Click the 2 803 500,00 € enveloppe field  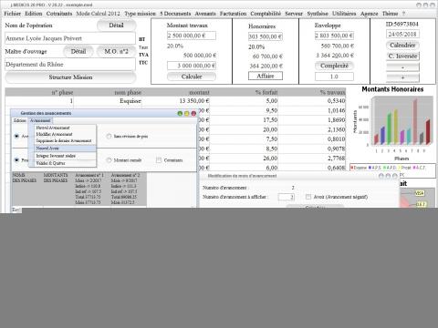tap(334, 36)
